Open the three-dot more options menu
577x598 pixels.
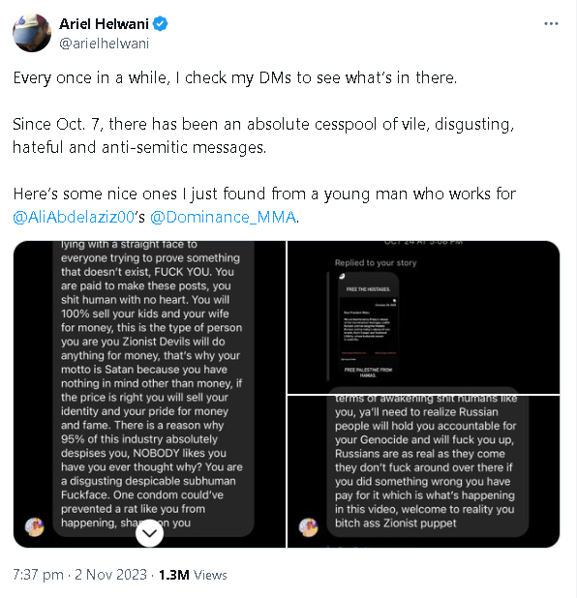pyautogui.click(x=551, y=23)
